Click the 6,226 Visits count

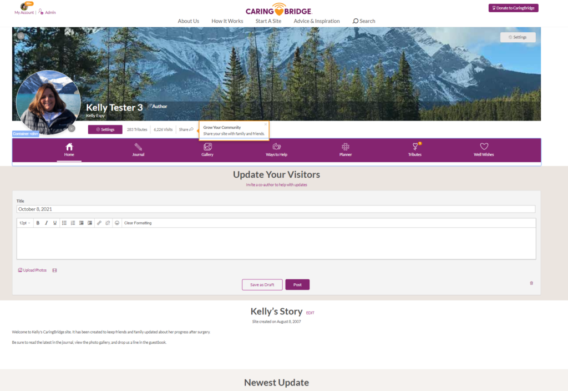click(163, 129)
